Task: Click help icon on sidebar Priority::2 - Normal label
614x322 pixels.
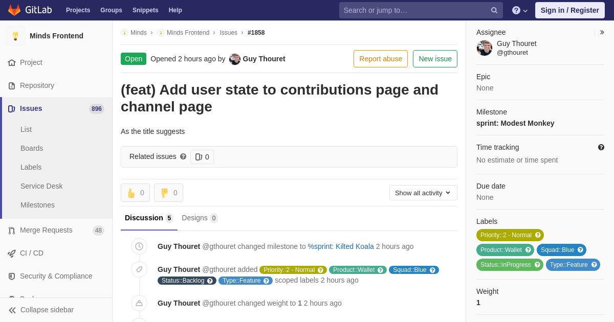Action: pyautogui.click(x=538, y=235)
